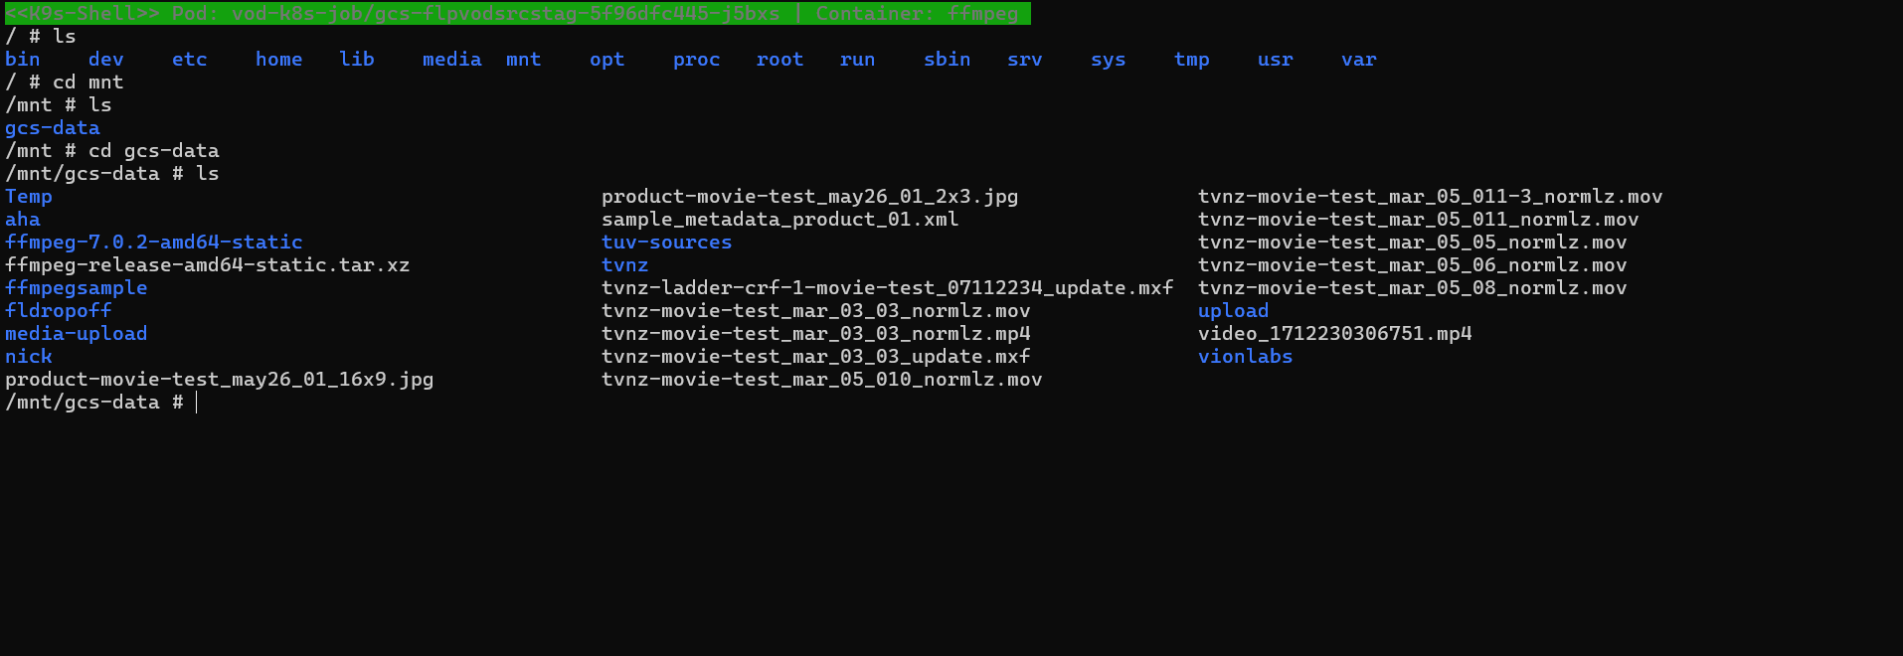Select the ffmpegsample directory
Viewport: 1903px width, 656px height.
77,288
